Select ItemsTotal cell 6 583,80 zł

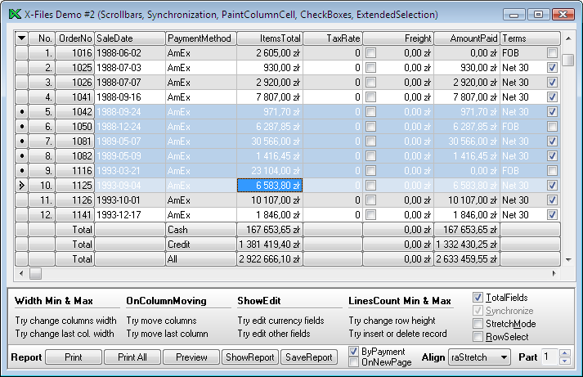[270, 186]
